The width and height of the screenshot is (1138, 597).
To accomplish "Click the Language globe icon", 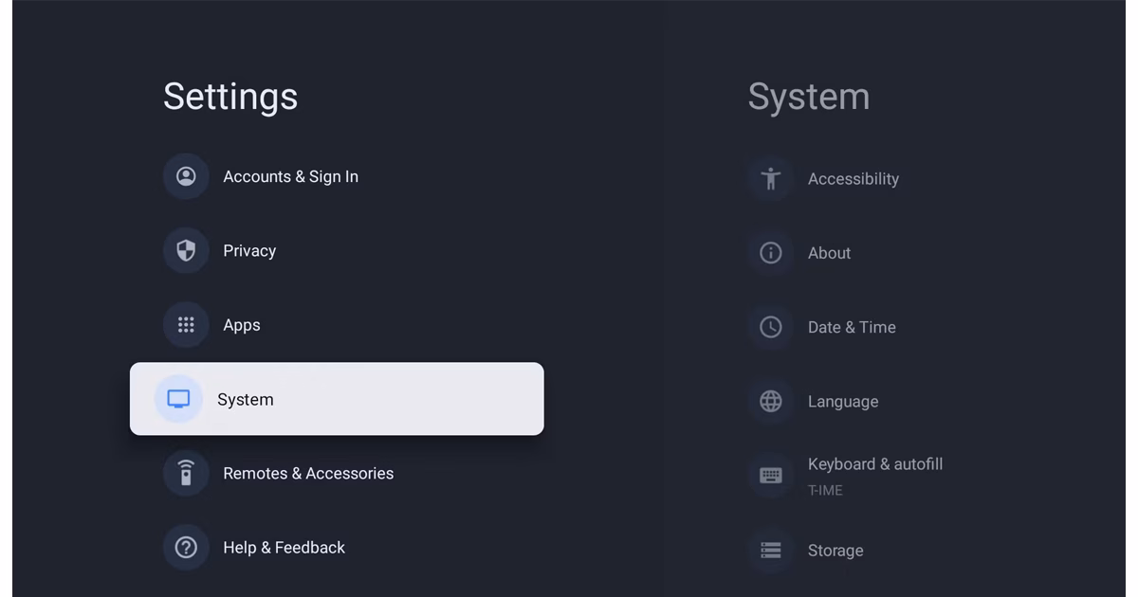I will tap(771, 401).
